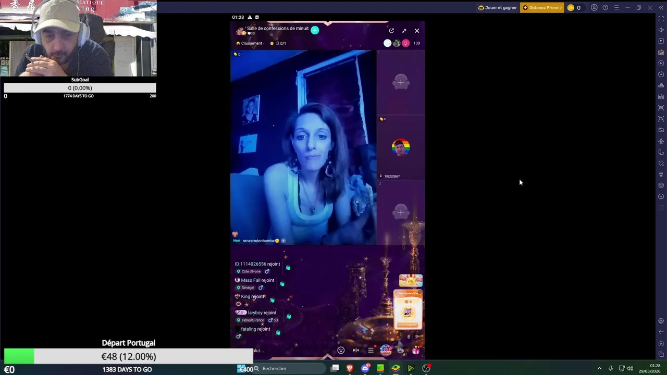Close the live room with the X icon
This screenshot has width=667, height=375.
pos(417,31)
